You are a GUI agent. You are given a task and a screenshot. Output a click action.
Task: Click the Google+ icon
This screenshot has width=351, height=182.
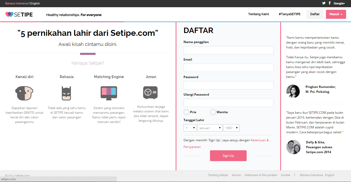339,3
